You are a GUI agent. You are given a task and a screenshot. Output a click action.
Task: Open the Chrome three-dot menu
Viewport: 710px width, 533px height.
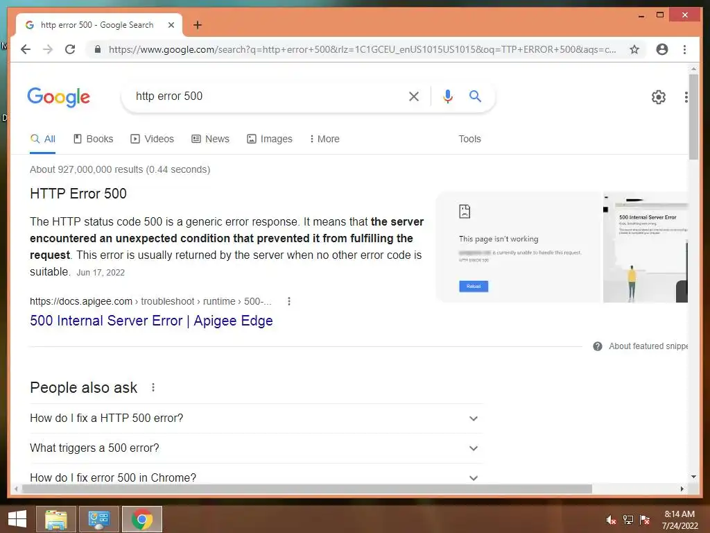(684, 49)
